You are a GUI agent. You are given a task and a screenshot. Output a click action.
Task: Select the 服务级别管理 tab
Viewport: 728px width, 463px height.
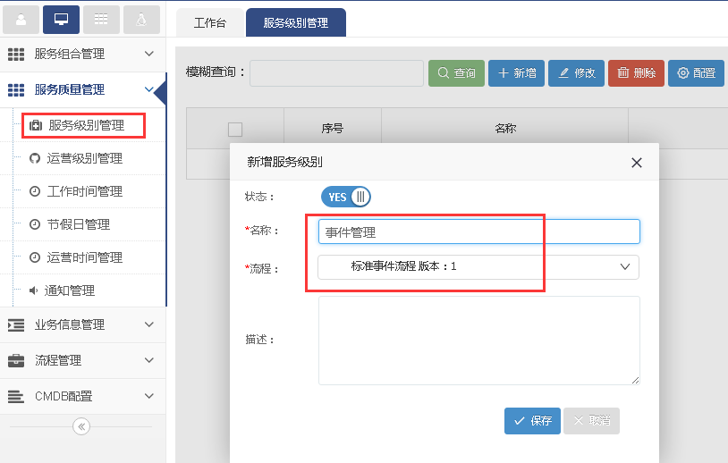click(295, 23)
